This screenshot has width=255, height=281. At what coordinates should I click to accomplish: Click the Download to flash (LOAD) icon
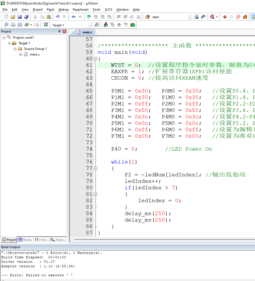pyautogui.click(x=46, y=25)
